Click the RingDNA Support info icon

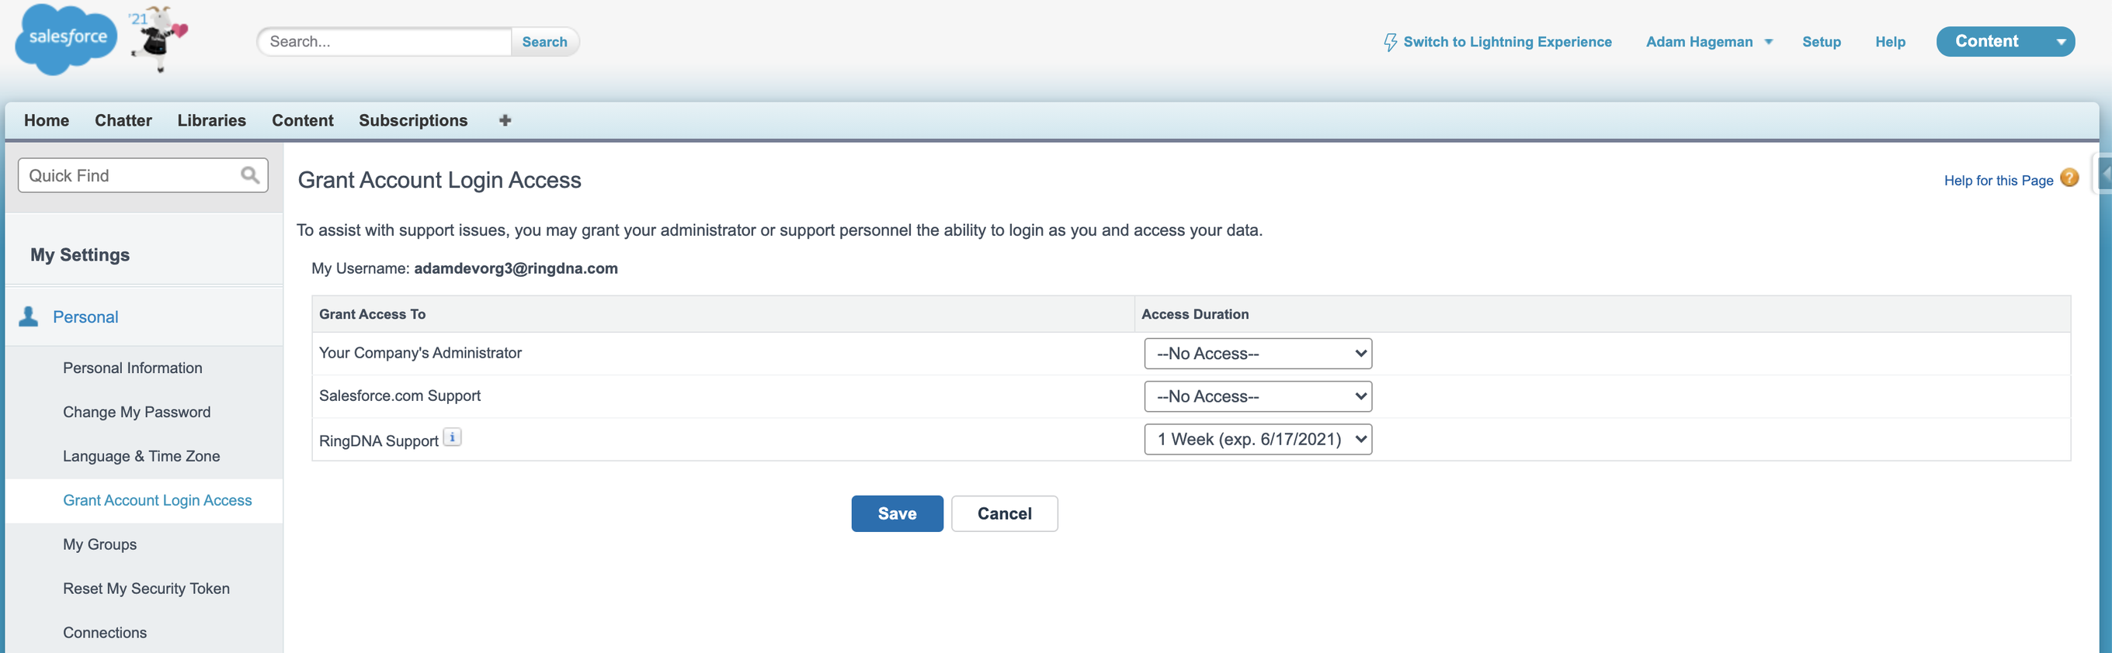tap(453, 437)
